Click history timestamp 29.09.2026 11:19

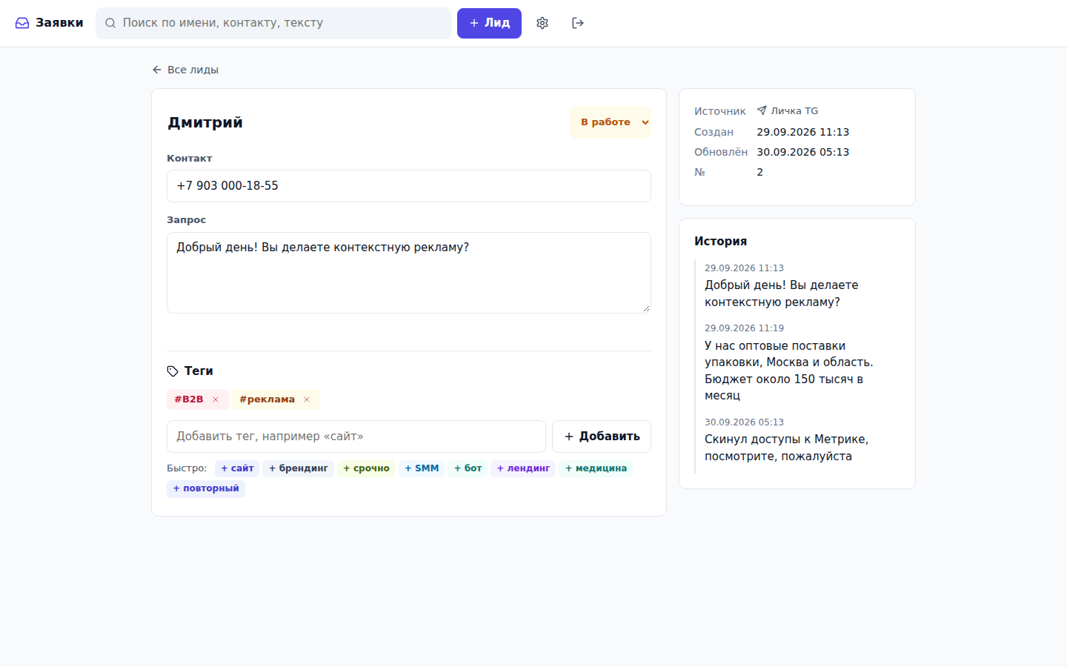coord(744,328)
